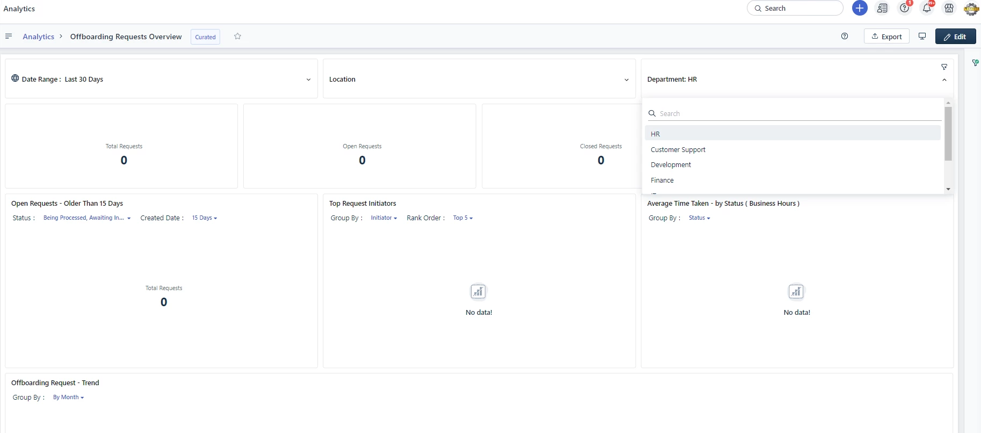Click the Top Request Initiators widget title
This screenshot has width=981, height=433.
coord(362,203)
